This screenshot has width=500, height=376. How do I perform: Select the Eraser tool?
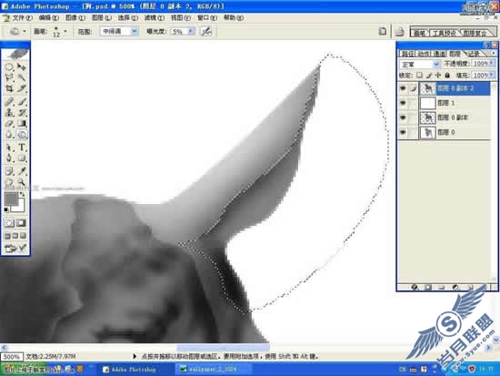coord(9,124)
